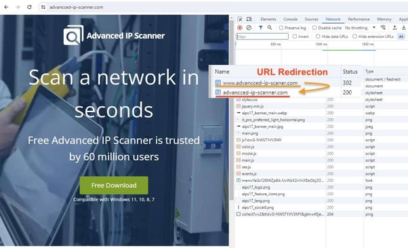Tick Hide data URLs checkbox
The image size is (408, 248).
pos(318,36)
